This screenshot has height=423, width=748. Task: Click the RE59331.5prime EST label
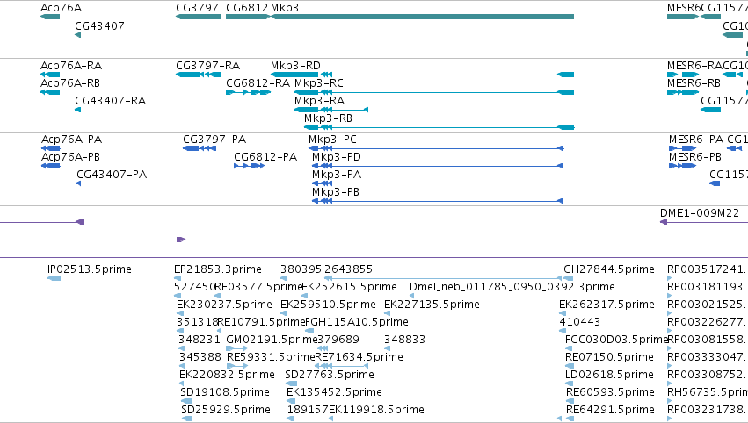pyautogui.click(x=271, y=358)
